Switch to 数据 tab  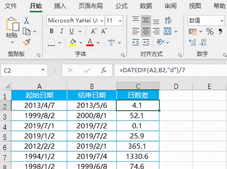click(x=146, y=6)
